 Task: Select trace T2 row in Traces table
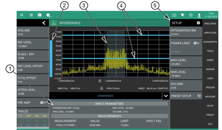pyautogui.click(x=33, y=120)
